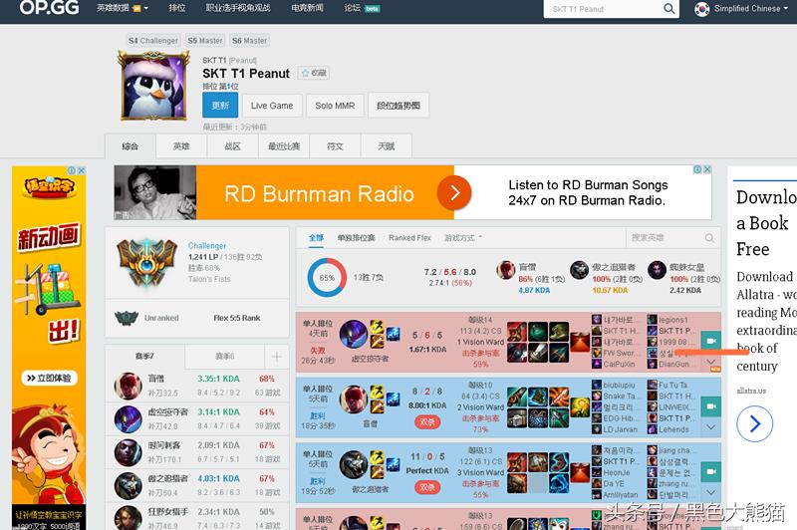Screen dimensions: 797x530
Task: Focus the summoner search field
Action: point(603,9)
